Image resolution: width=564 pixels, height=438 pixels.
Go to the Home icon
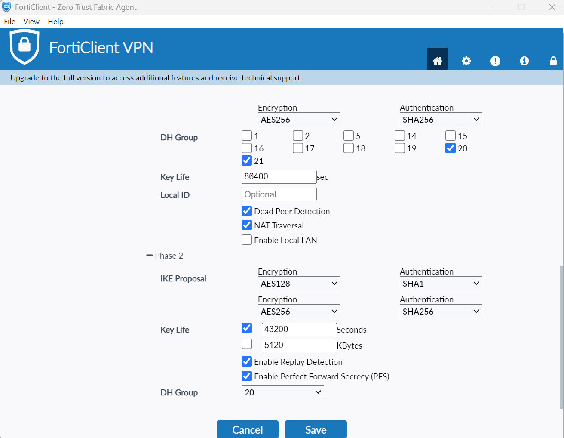[437, 61]
